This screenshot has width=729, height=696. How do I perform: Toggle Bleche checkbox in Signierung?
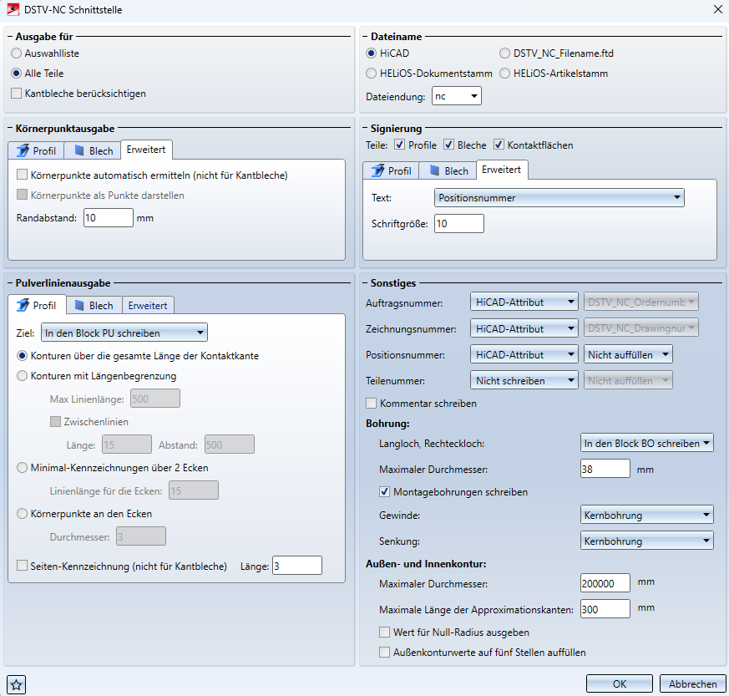coord(448,145)
